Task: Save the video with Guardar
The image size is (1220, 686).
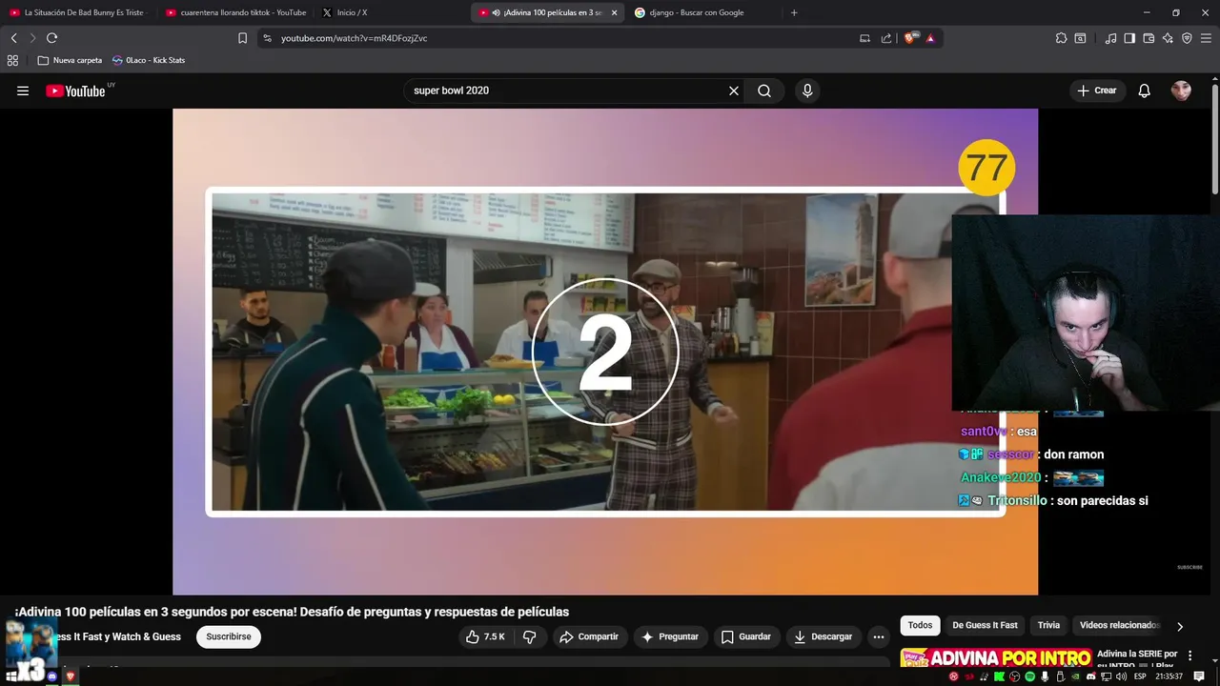Action: click(746, 636)
